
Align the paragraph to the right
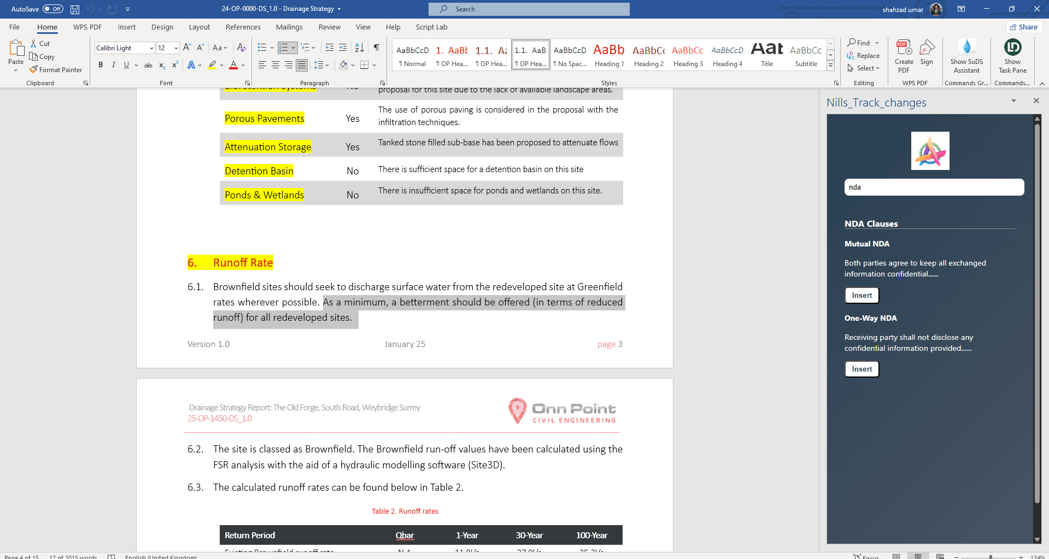pos(289,65)
